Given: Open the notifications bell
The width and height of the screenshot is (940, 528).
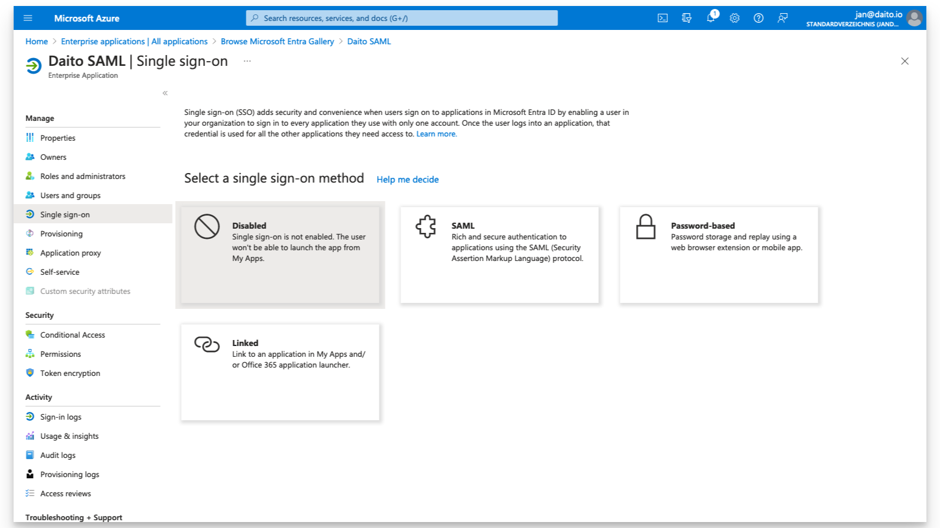Looking at the screenshot, I should (711, 17).
